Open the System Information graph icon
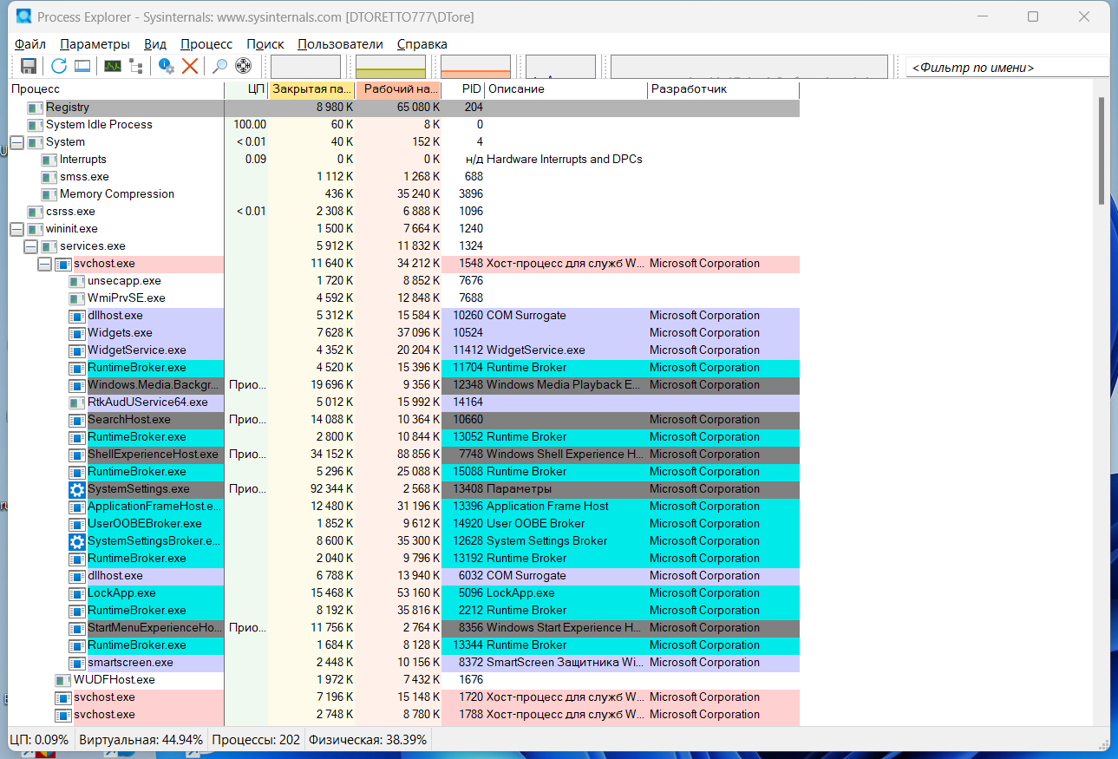This screenshot has height=759, width=1118. 112,66
